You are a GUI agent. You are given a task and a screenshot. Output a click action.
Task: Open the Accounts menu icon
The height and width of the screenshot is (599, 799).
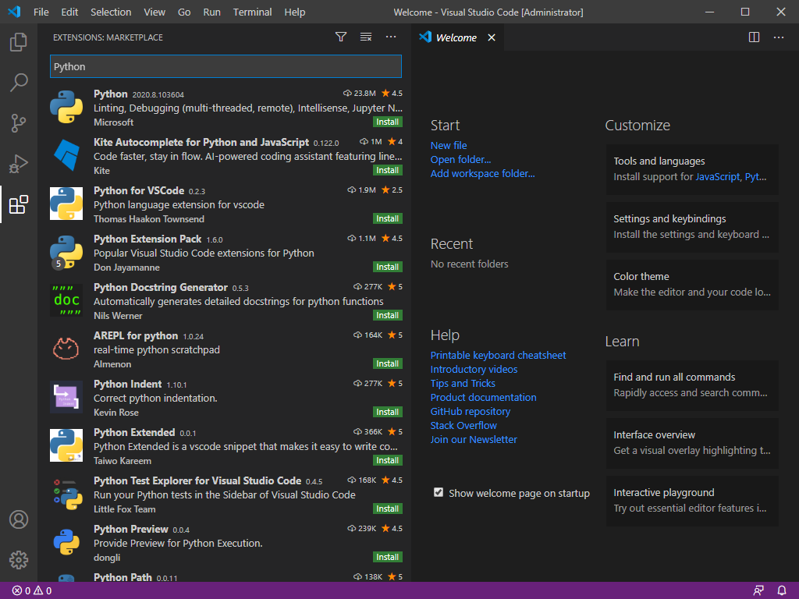pyautogui.click(x=19, y=519)
